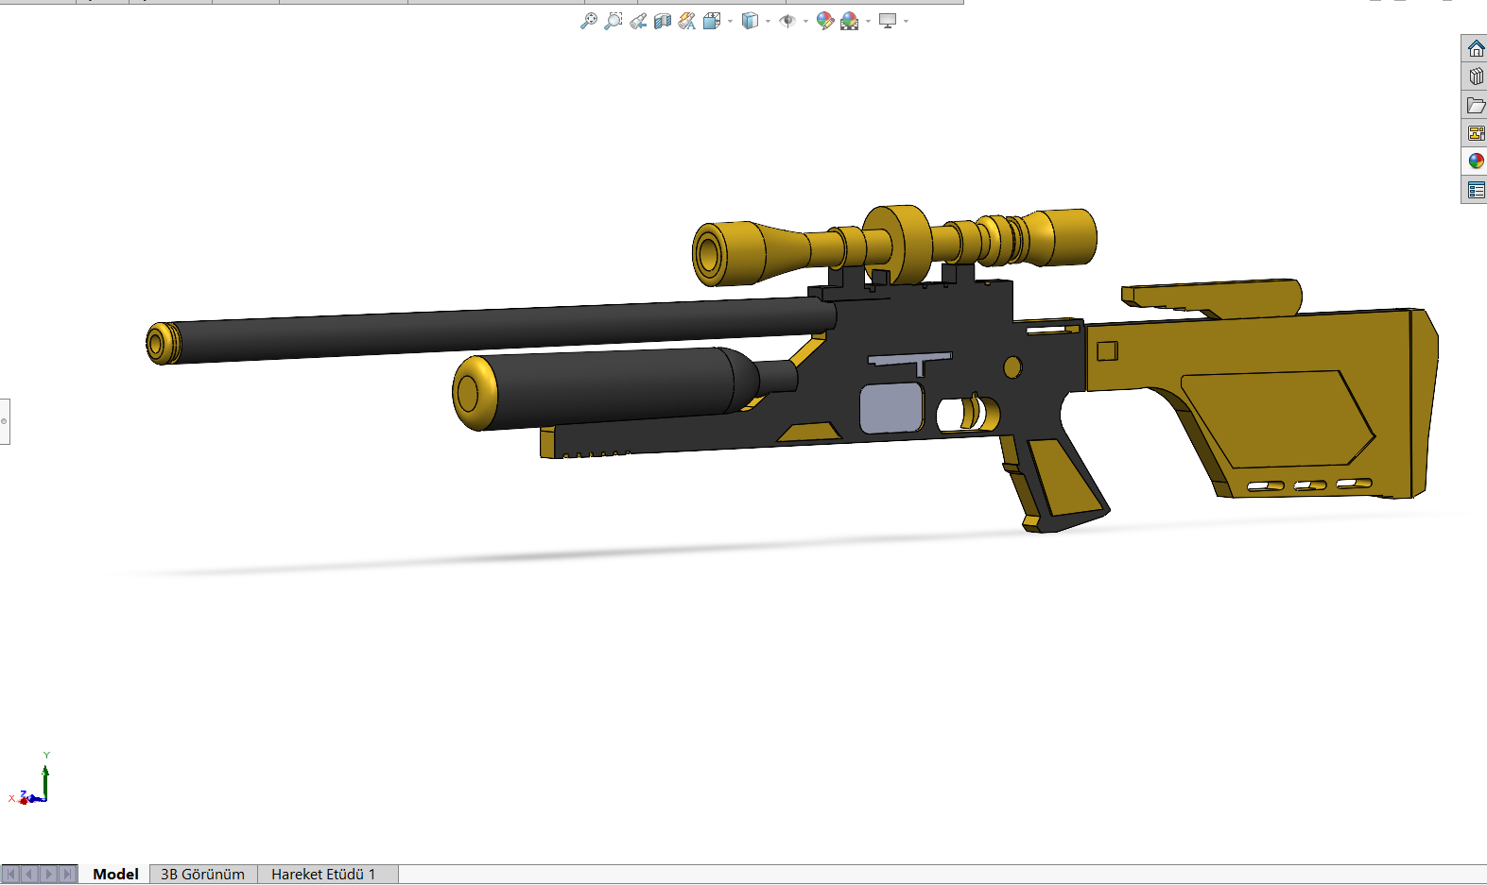The width and height of the screenshot is (1487, 885).
Task: Open the Custom Properties pane
Action: (1476, 190)
